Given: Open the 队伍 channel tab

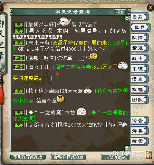Looking at the screenshot, I should [139, 38].
